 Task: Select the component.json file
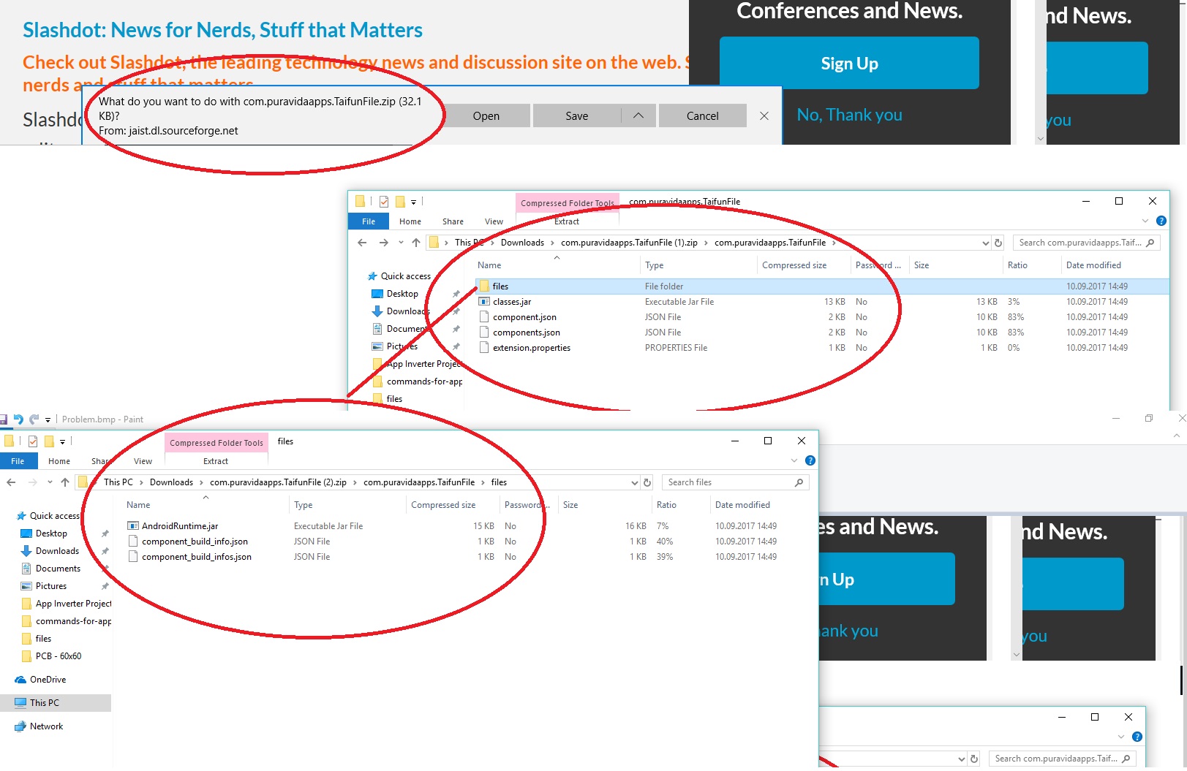point(524,317)
